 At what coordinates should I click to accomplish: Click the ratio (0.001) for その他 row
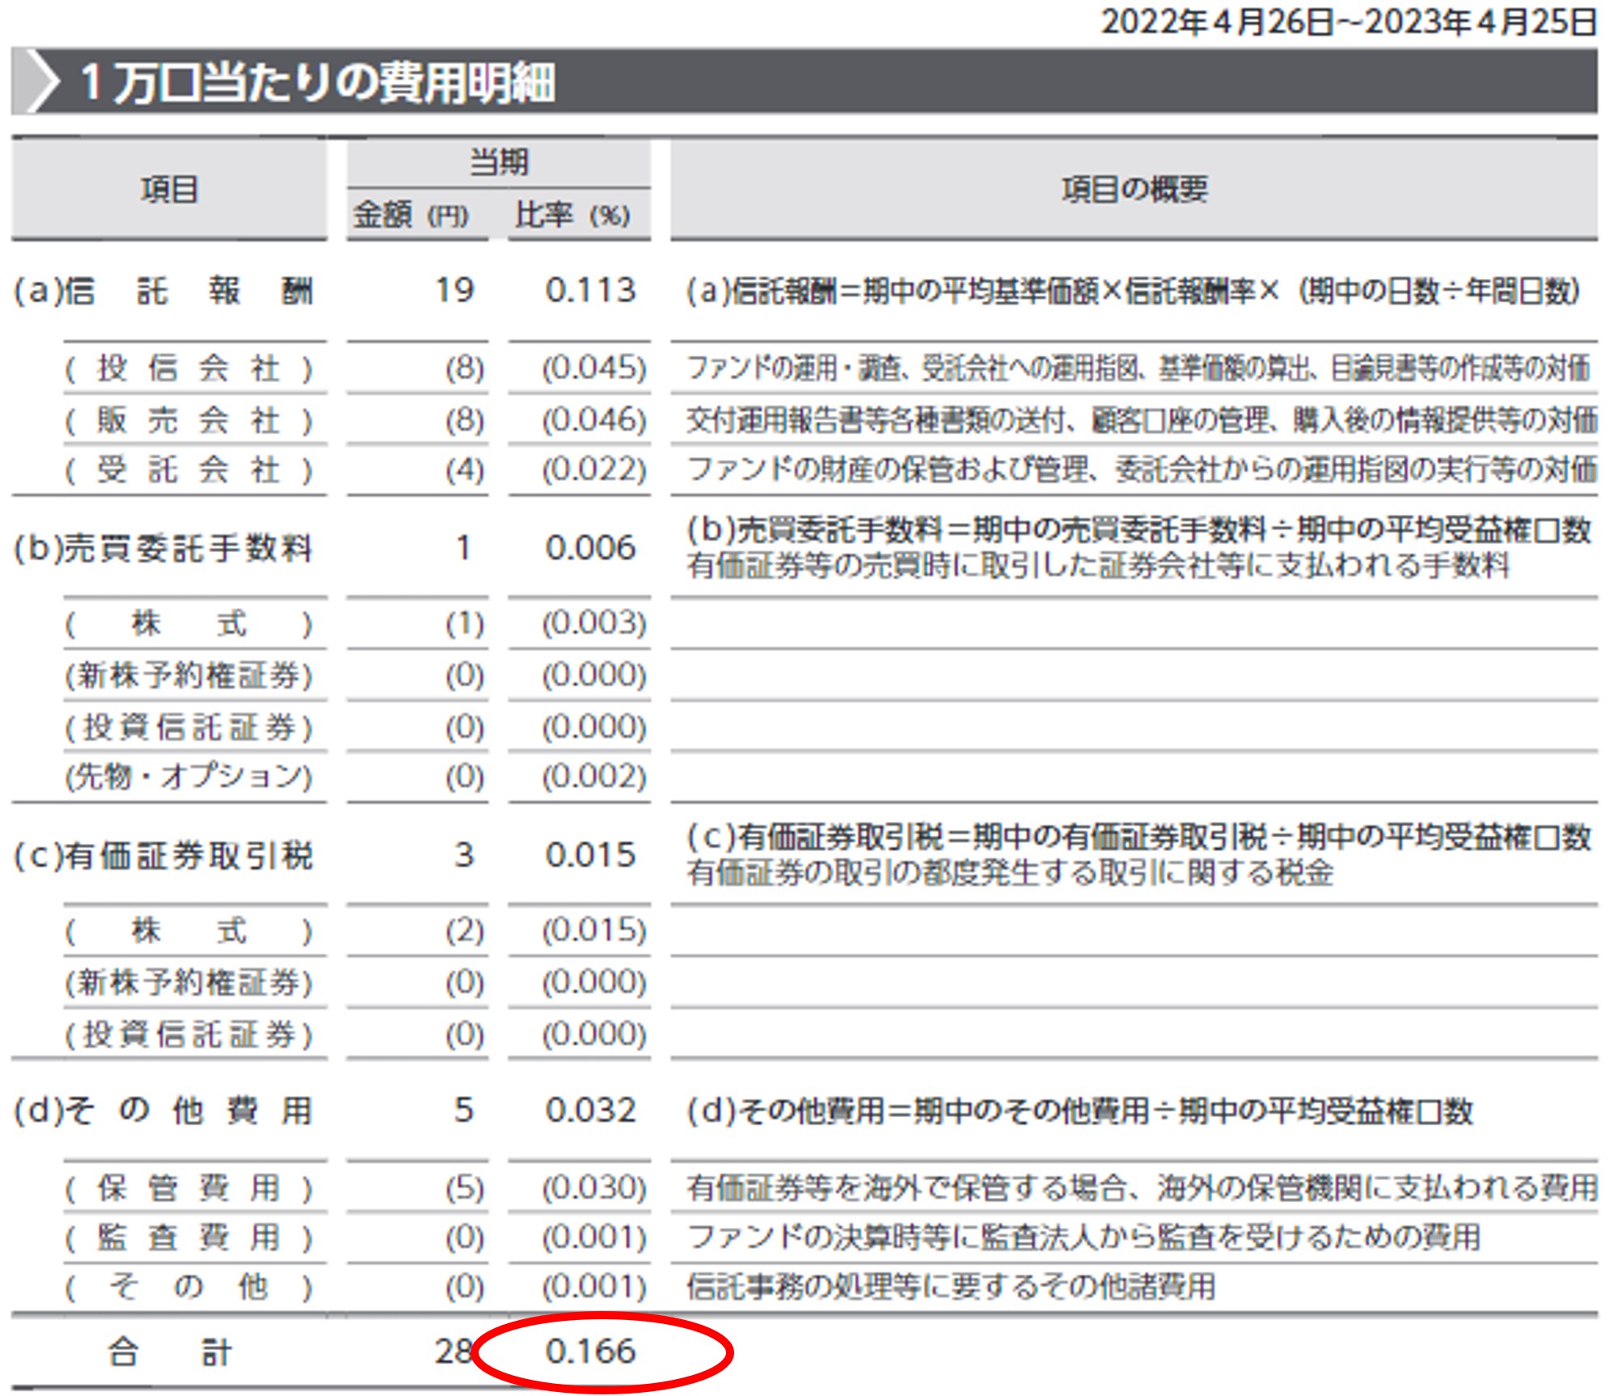[594, 1287]
